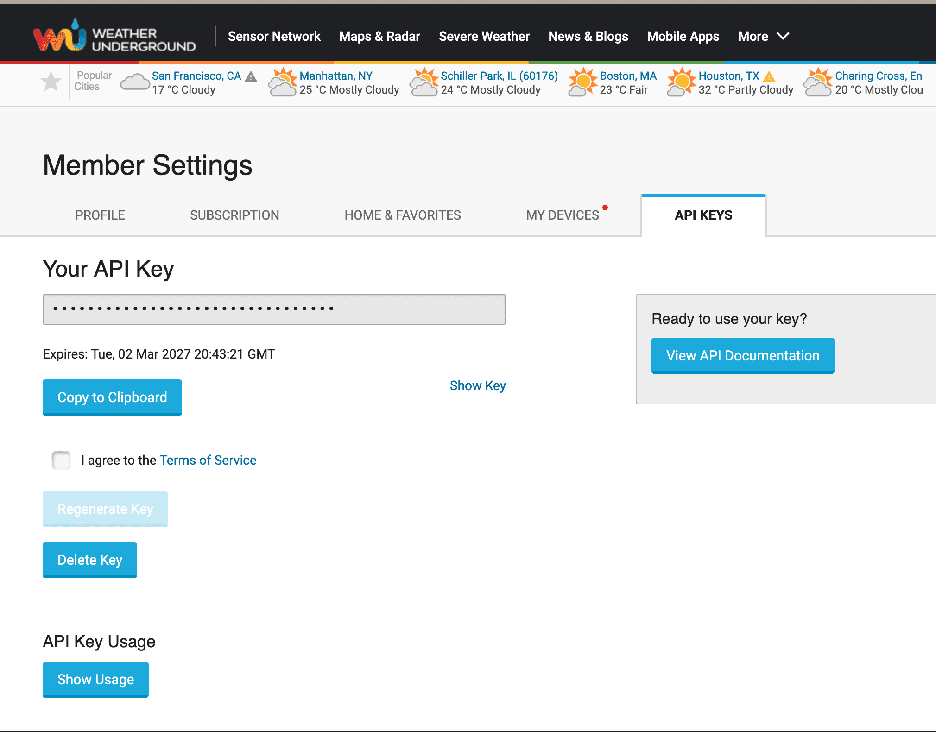Open Charing Cross forecast link
Screen dimensions: 936x732
879,76
